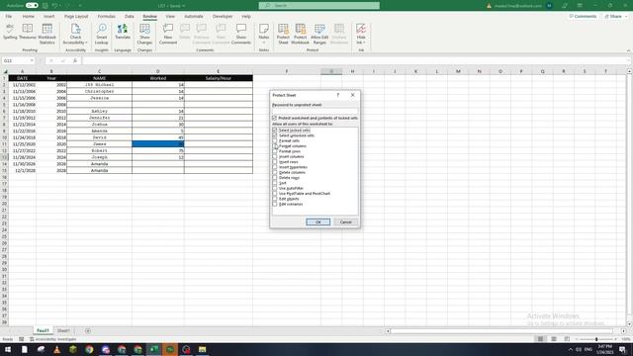Screen dimensions: 633x356
Task: Check the Edit objects option
Action: pyautogui.click(x=275, y=199)
